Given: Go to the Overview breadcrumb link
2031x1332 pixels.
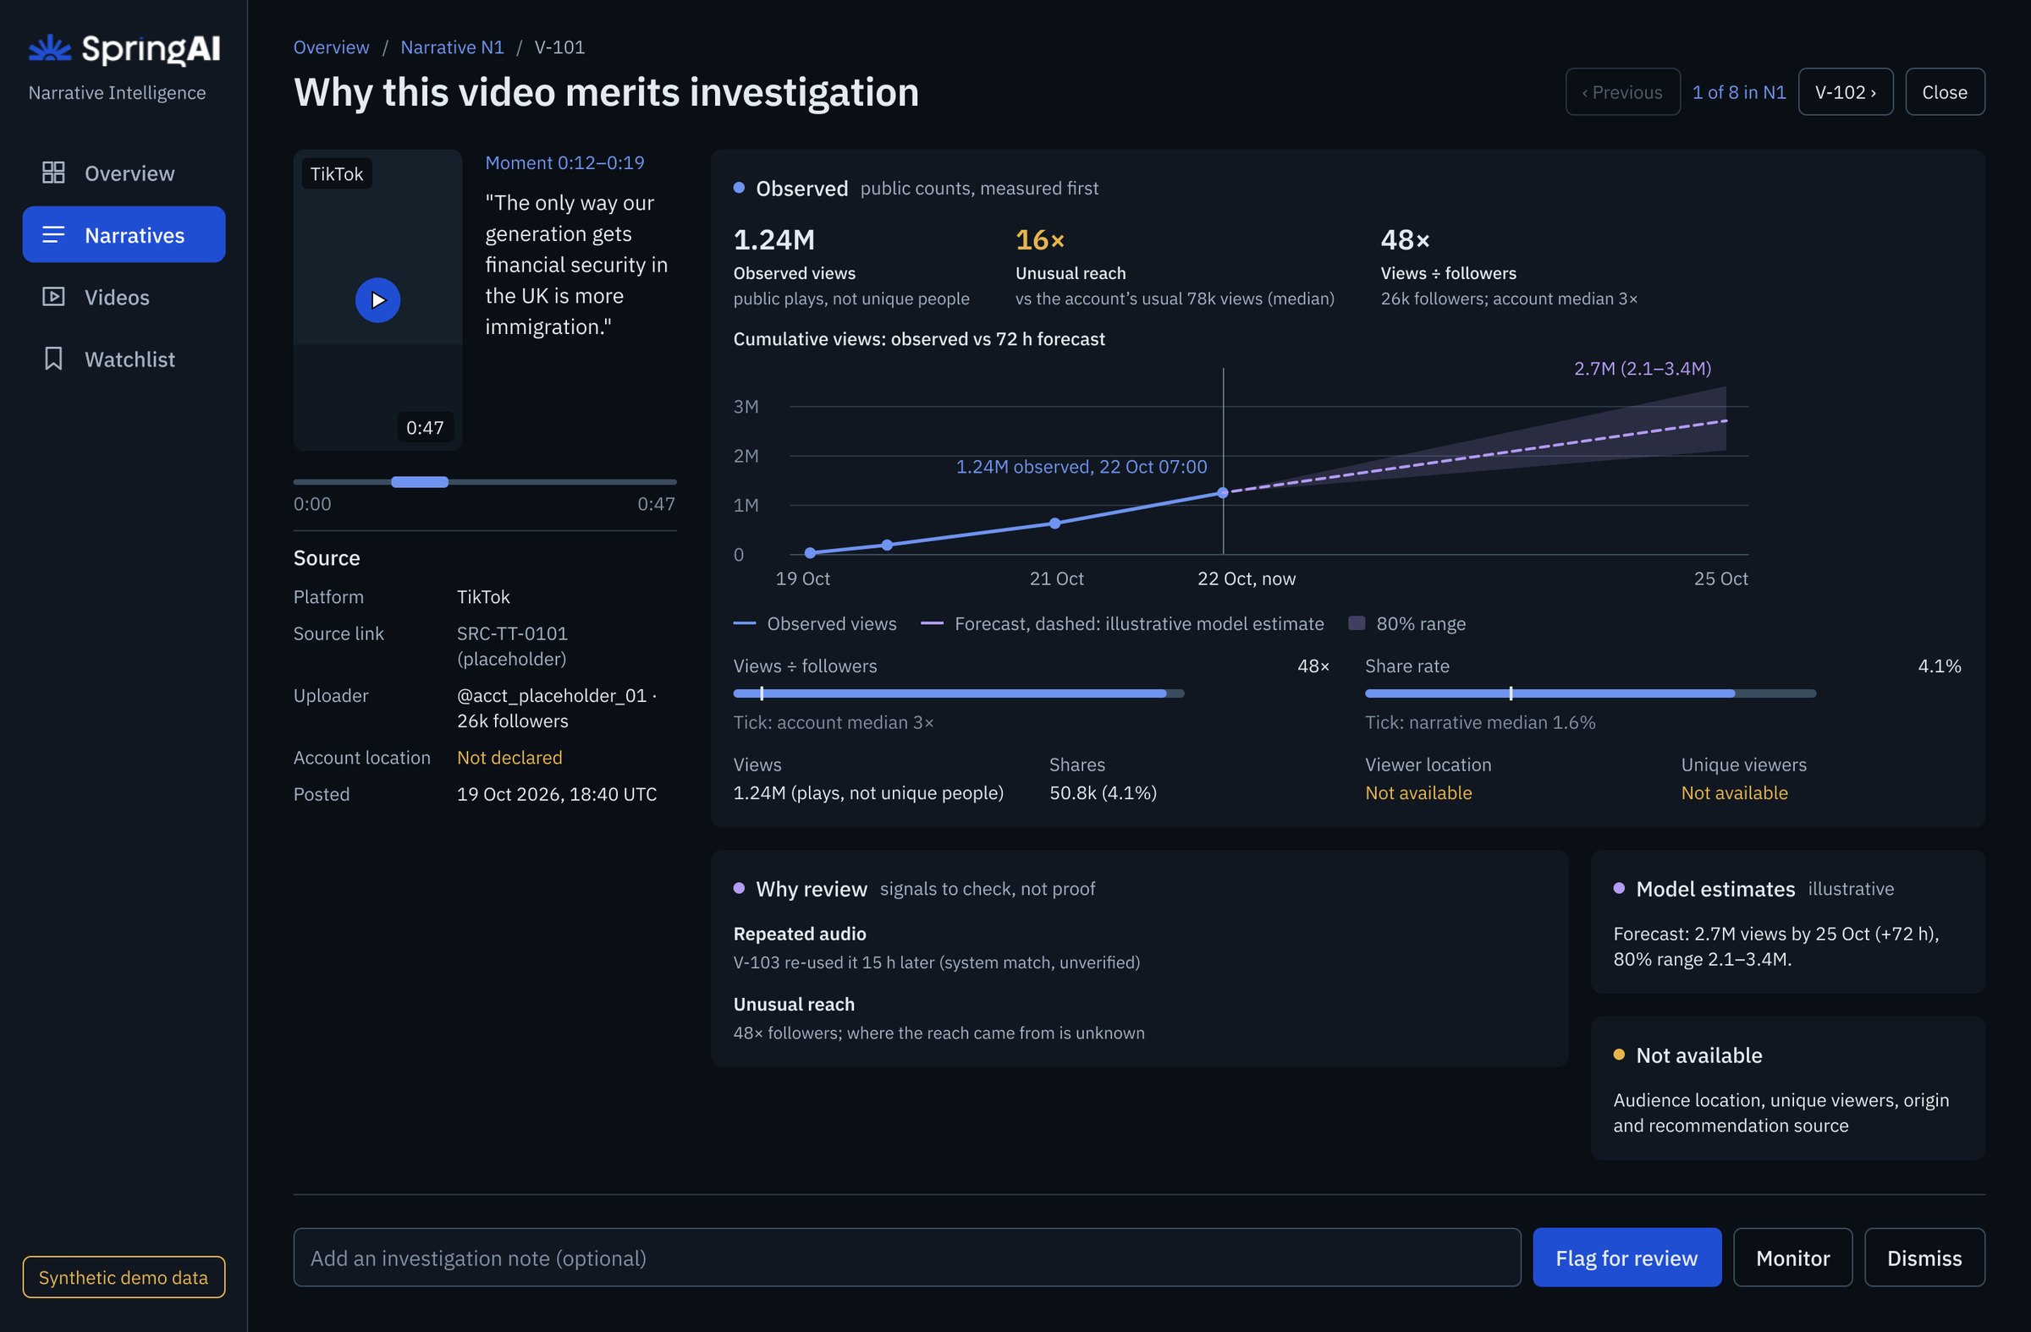Looking at the screenshot, I should pyautogui.click(x=331, y=47).
